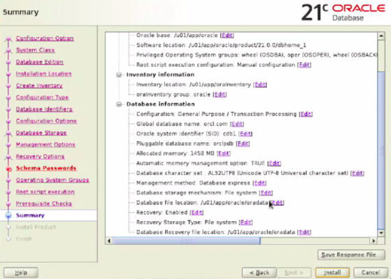This screenshot has height=279, width=391.
Task: Go to Root script execution step
Action: [x=45, y=192]
